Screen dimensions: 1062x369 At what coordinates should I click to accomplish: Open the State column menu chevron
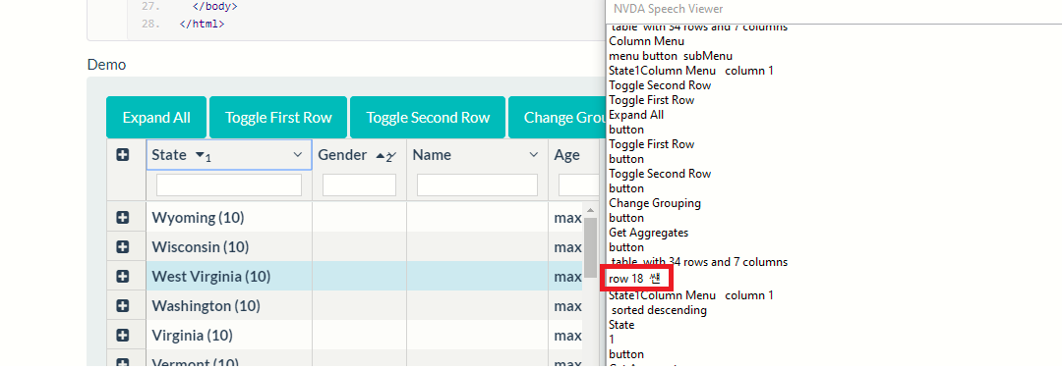297,155
